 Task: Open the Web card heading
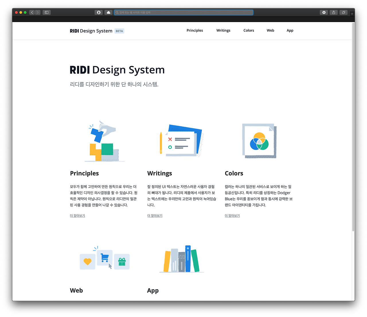point(76,290)
